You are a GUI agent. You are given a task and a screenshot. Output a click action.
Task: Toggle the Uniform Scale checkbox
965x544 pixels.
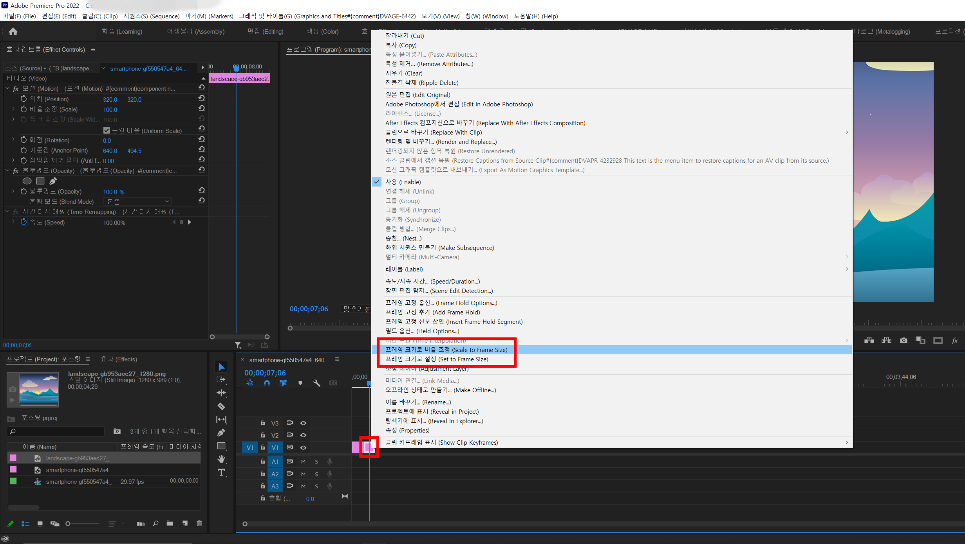coord(107,130)
